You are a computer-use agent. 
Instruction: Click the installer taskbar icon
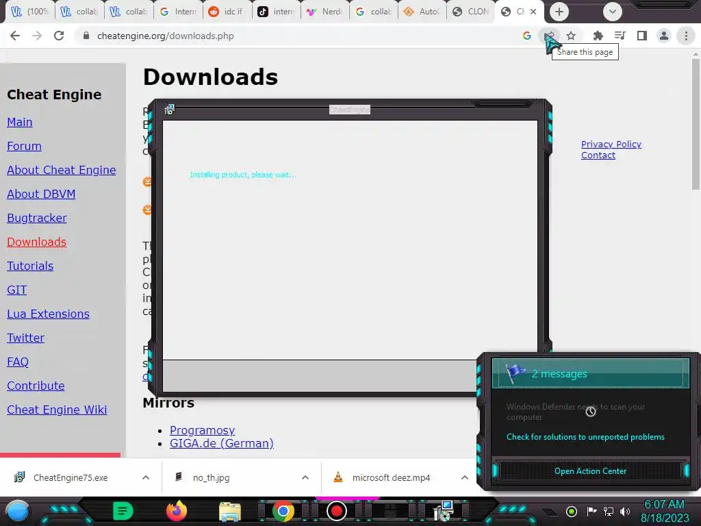pos(444,511)
